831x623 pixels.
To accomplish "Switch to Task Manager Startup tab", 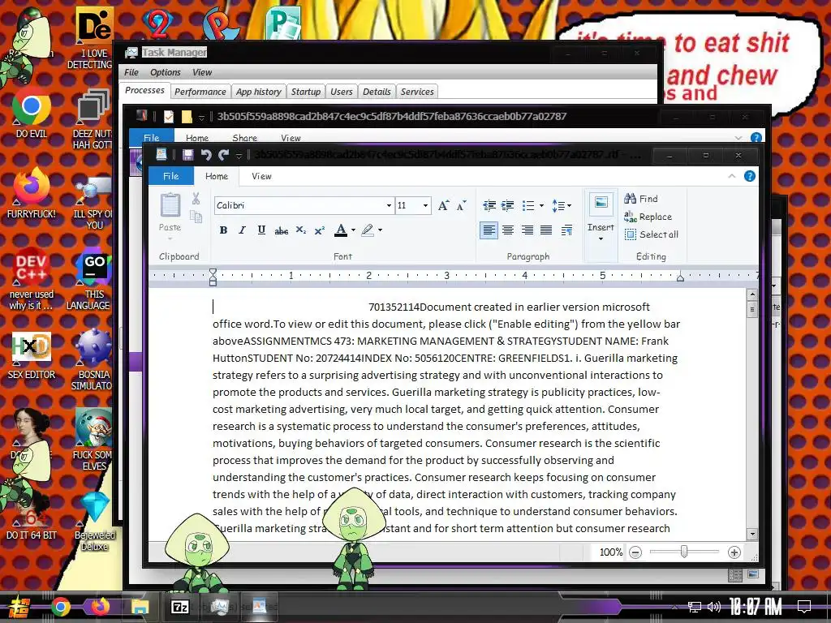I will [x=306, y=92].
